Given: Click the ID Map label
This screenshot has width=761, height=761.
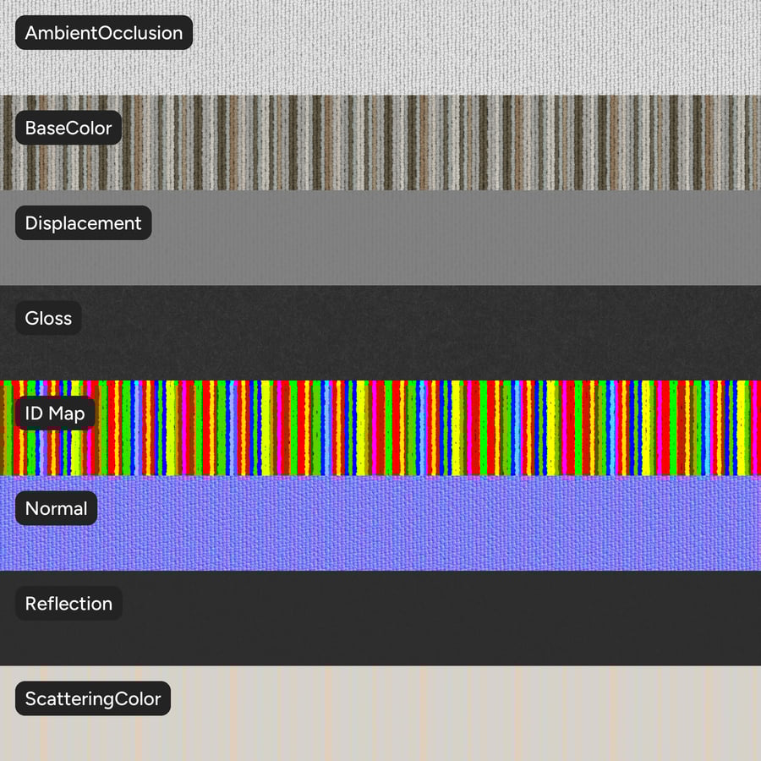Looking at the screenshot, I should click(55, 413).
